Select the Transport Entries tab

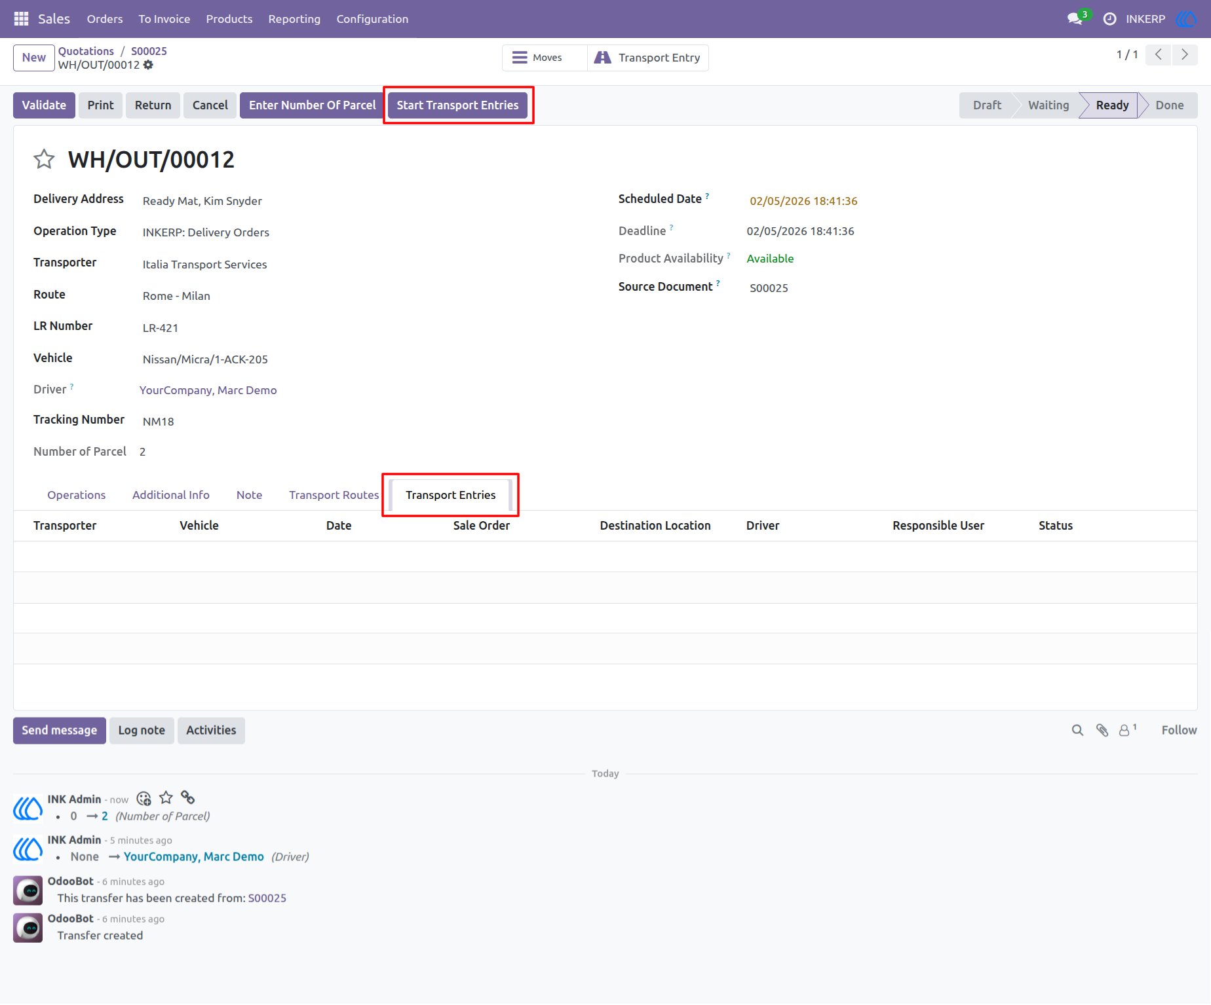pos(451,495)
